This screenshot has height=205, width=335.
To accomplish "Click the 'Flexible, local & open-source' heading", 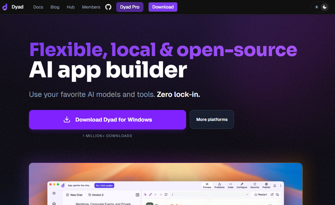I will pyautogui.click(x=163, y=50).
